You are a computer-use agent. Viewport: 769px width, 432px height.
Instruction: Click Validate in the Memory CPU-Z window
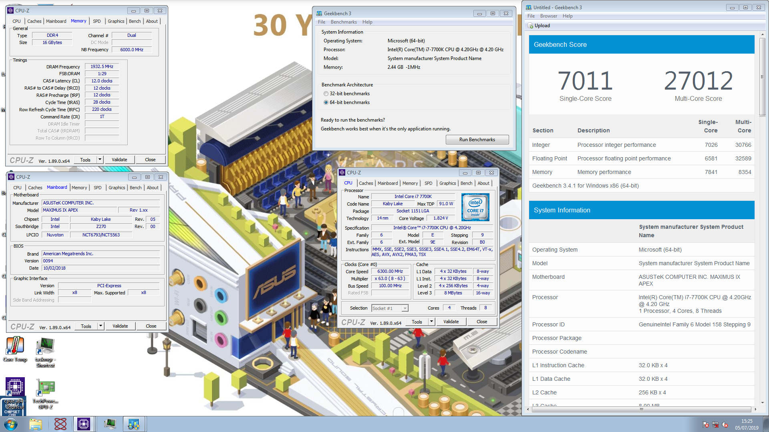click(119, 160)
